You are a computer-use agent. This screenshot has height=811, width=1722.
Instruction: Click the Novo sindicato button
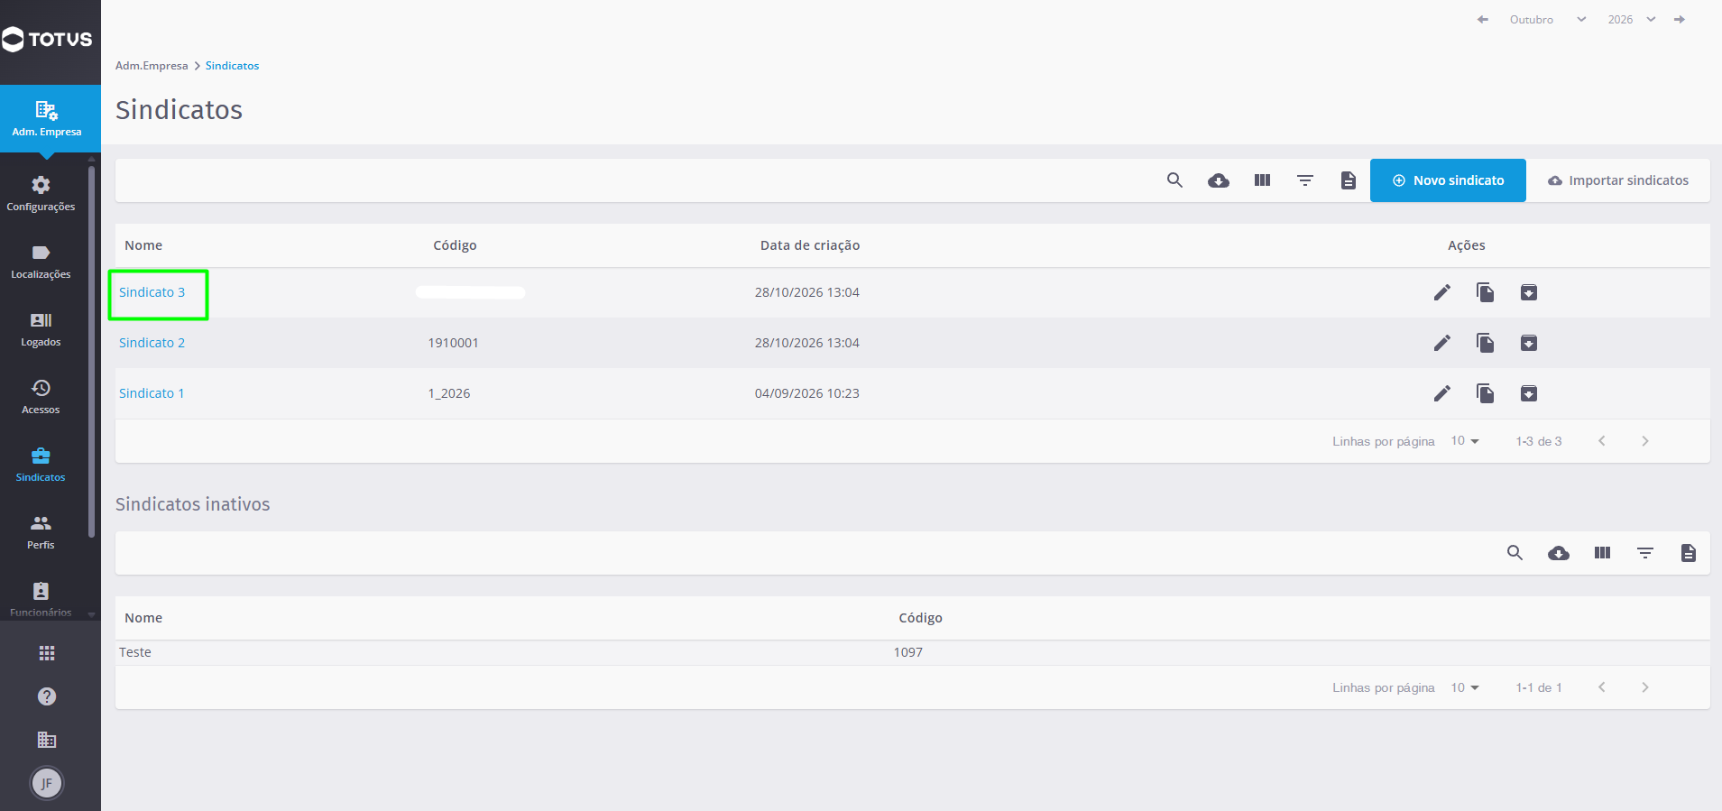[1448, 180]
